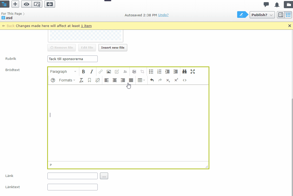This screenshot has height=196, width=293.
Task: Switch to all properties list view
Action: 288,15
